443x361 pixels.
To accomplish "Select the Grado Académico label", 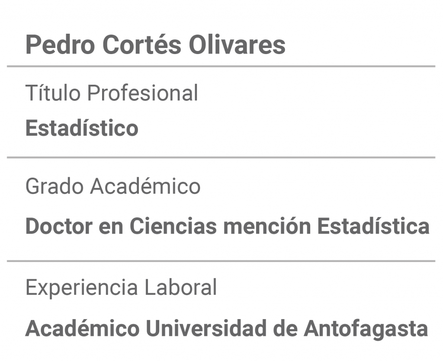I will pos(113,186).
